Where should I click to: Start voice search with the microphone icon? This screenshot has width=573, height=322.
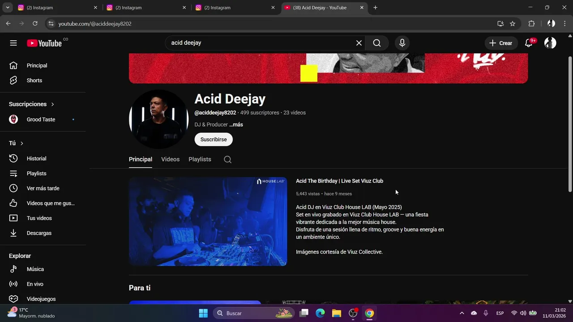click(x=402, y=43)
